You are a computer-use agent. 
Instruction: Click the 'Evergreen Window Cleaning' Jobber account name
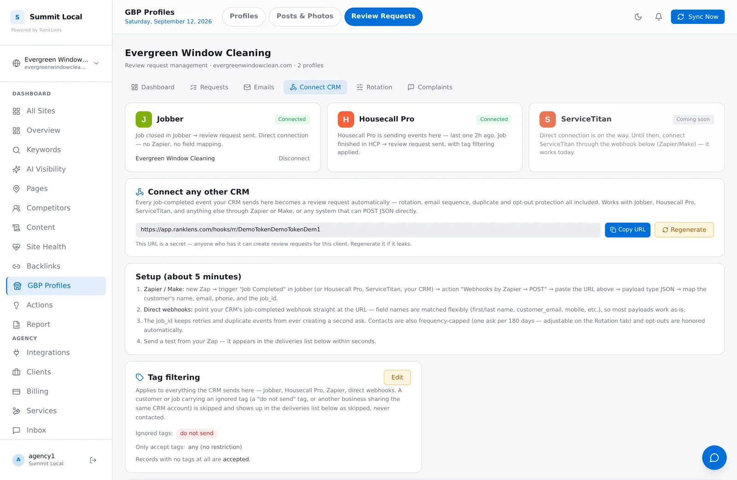[175, 159]
